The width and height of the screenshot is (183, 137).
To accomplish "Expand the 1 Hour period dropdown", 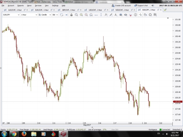I will [29, 15].
